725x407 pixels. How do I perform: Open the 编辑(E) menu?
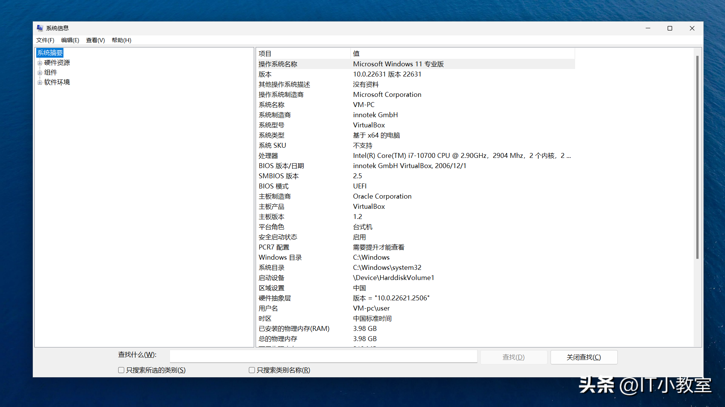pos(70,40)
